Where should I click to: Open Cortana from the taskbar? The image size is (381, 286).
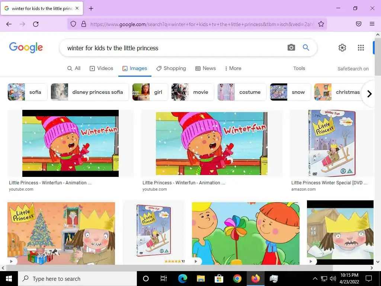tap(146, 279)
